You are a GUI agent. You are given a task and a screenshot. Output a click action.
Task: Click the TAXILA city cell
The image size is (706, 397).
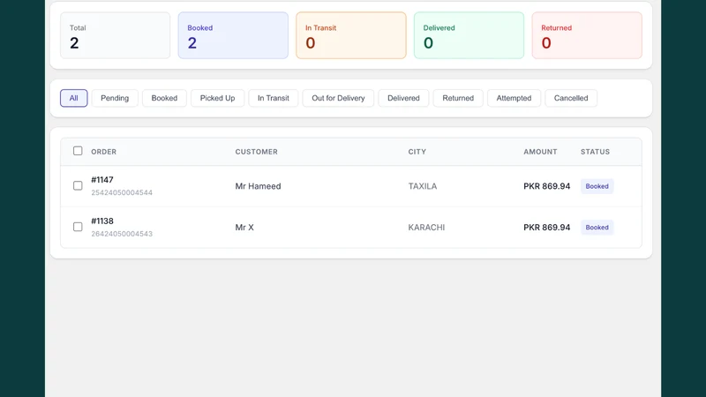click(423, 186)
